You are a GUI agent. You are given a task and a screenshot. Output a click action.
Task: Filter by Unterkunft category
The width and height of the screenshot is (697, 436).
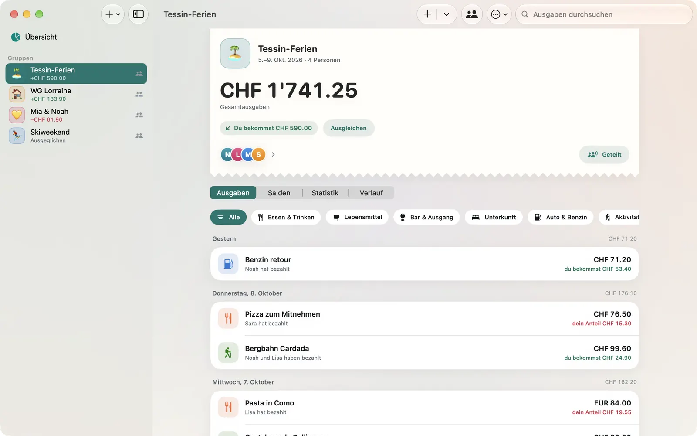pyautogui.click(x=494, y=217)
